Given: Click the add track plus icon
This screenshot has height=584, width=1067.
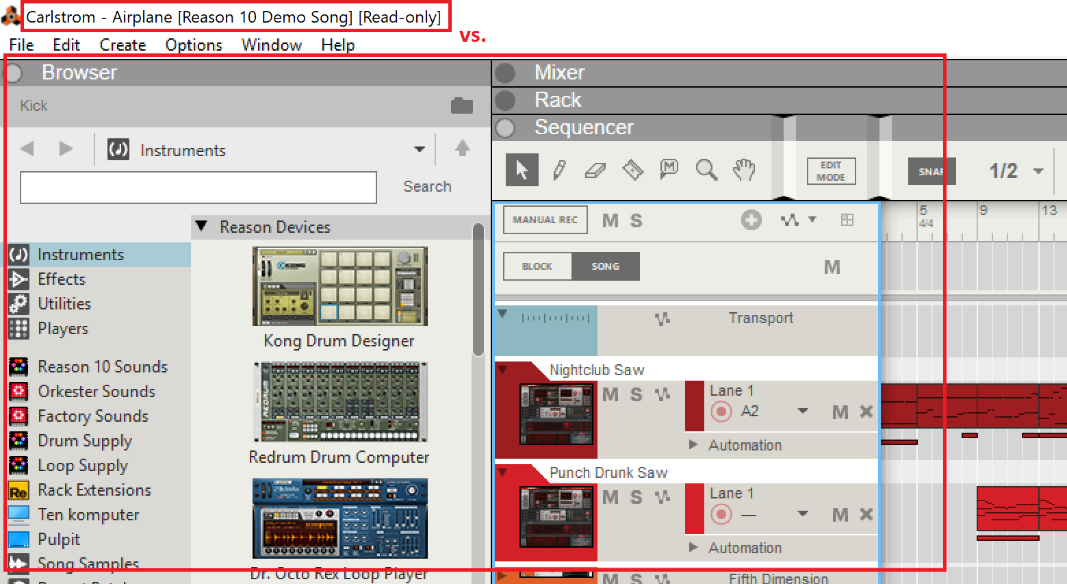Looking at the screenshot, I should click(751, 220).
